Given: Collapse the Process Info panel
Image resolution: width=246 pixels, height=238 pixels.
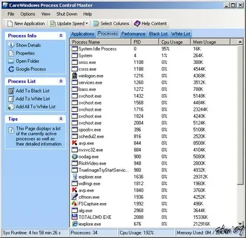Looking at the screenshot, I should pyautogui.click(x=61, y=36).
